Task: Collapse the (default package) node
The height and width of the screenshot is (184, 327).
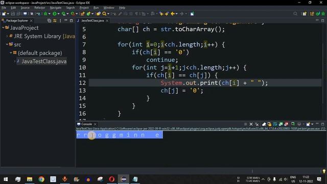Action: (x=11, y=53)
